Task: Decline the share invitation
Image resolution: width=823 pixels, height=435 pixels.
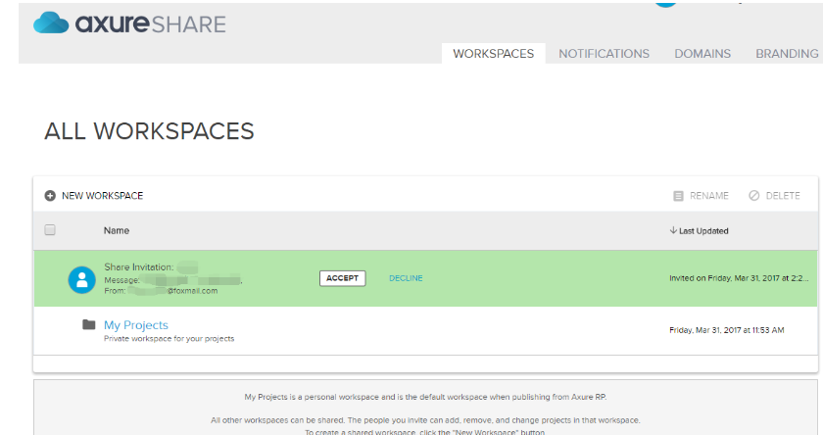Action: click(x=406, y=278)
